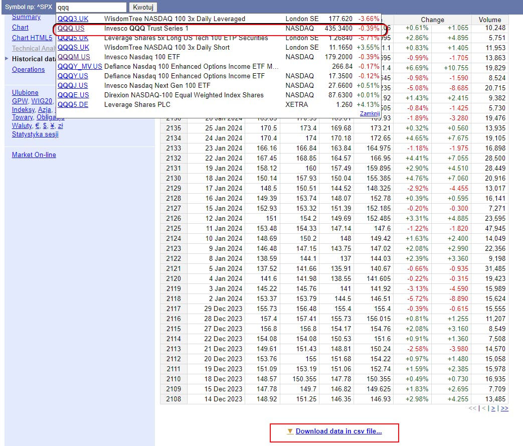Select QQQ.US from the suggestions list
Viewport: 523px width, 446px height.
pos(71,29)
